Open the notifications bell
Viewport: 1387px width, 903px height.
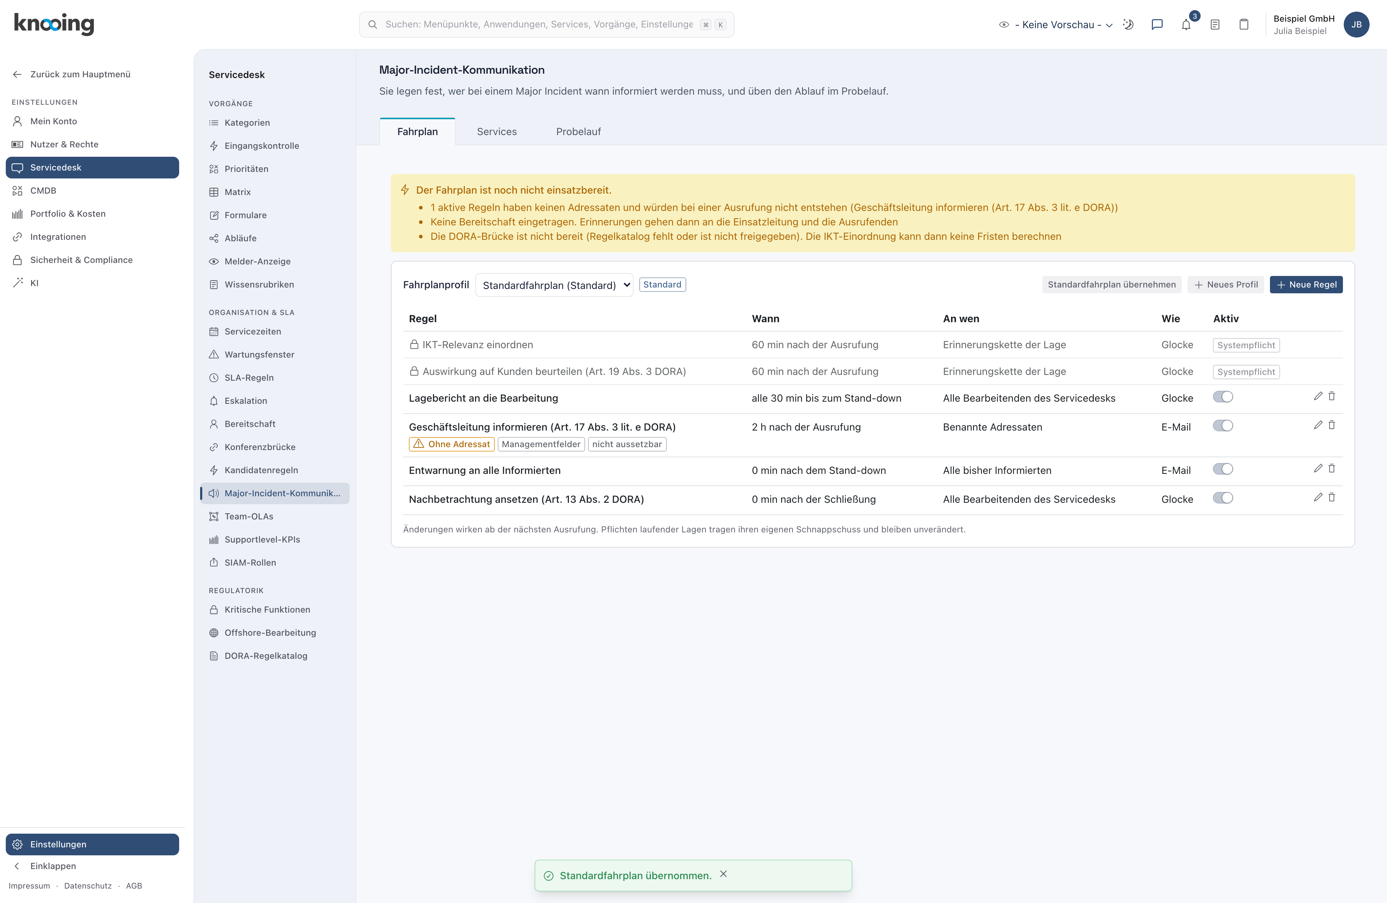(x=1186, y=25)
